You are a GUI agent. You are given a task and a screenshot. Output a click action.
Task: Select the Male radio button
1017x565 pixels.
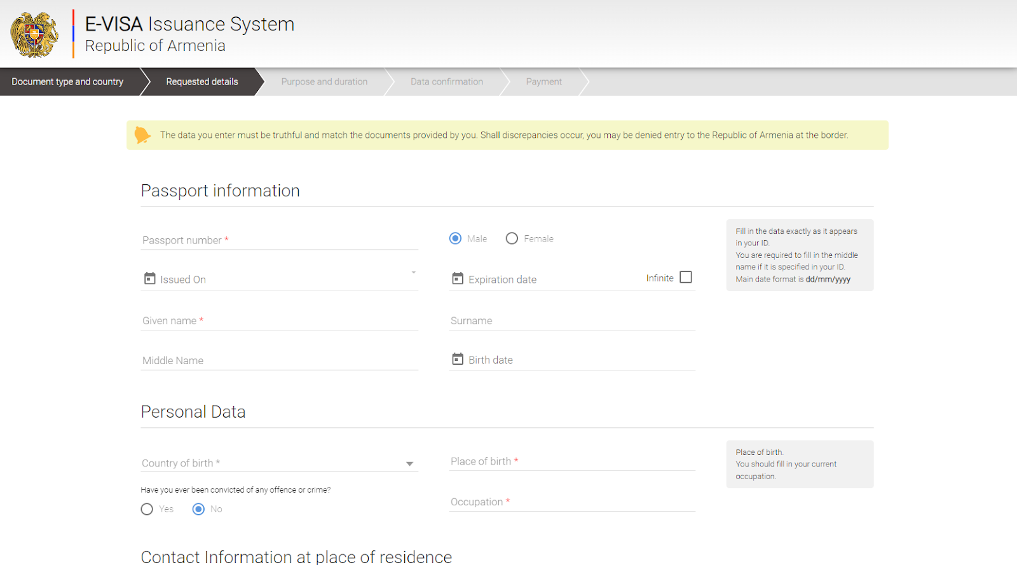[x=455, y=238]
